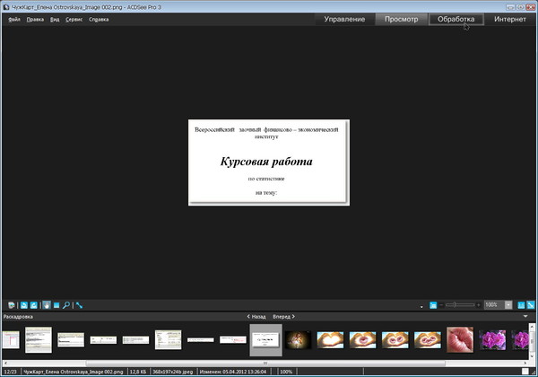Viewport: 538px width, 377px height.
Task: Click the 368x197x24b jpeg dimensions
Action: point(172,372)
